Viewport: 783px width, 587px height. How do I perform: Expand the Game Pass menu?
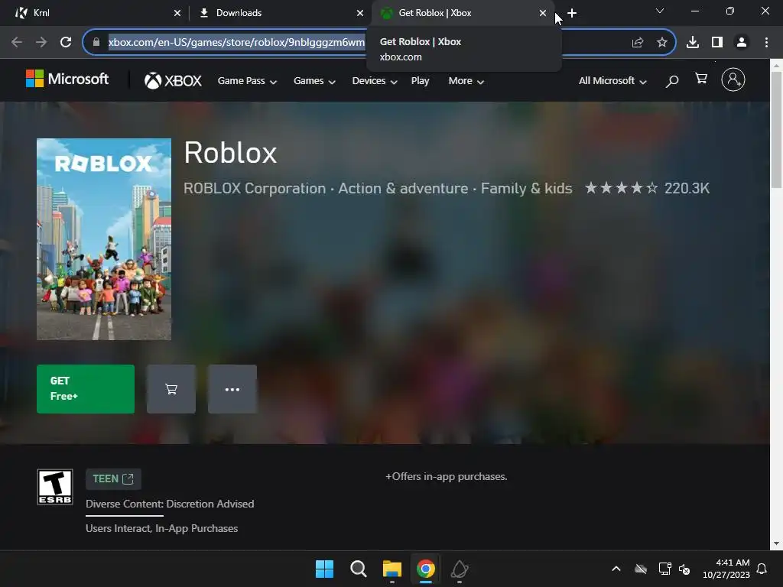click(247, 81)
